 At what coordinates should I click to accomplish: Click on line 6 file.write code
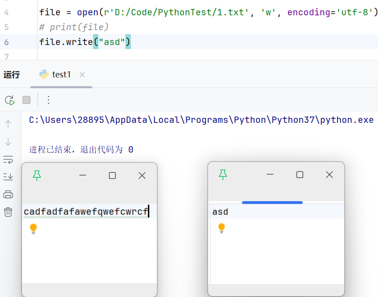coord(85,42)
